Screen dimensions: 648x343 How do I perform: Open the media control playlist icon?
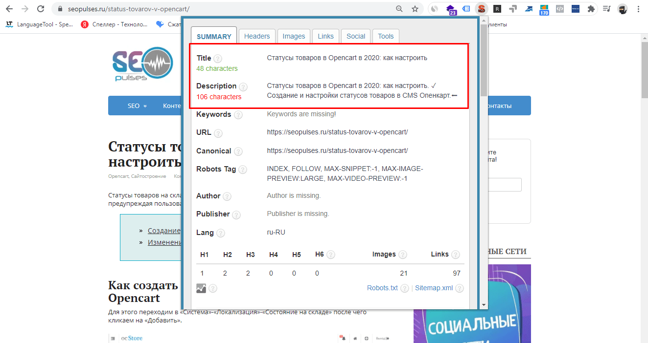[607, 9]
